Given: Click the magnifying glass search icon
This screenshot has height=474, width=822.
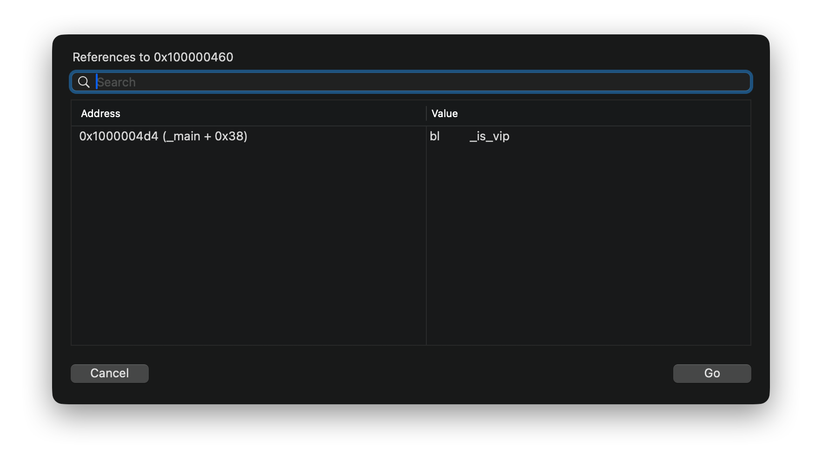Looking at the screenshot, I should (84, 82).
